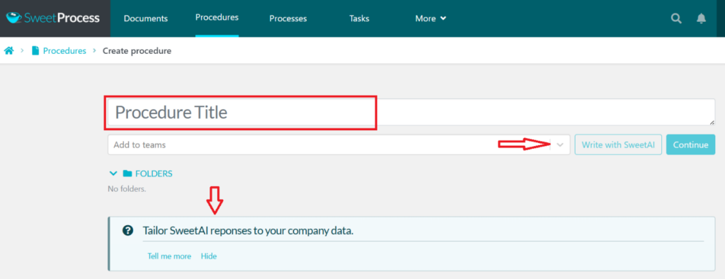Click the SweetProcess logo
This screenshot has width=725, height=279.
click(x=52, y=18)
